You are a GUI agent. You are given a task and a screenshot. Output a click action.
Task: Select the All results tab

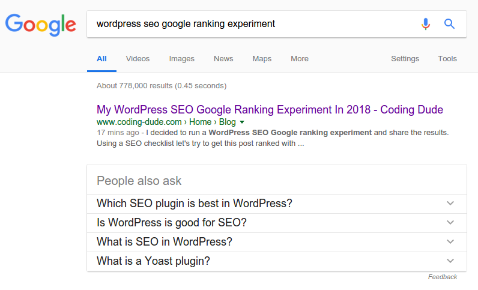coord(101,59)
